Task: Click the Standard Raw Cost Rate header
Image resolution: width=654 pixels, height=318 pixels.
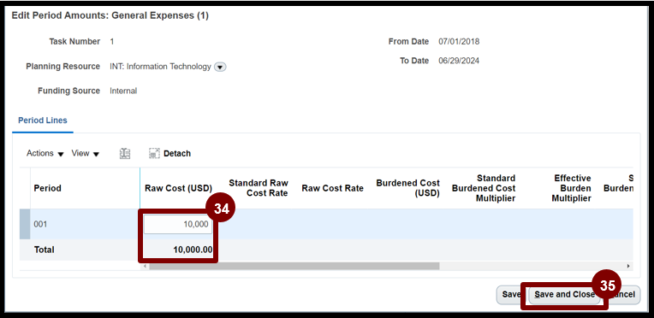Action: tap(259, 188)
